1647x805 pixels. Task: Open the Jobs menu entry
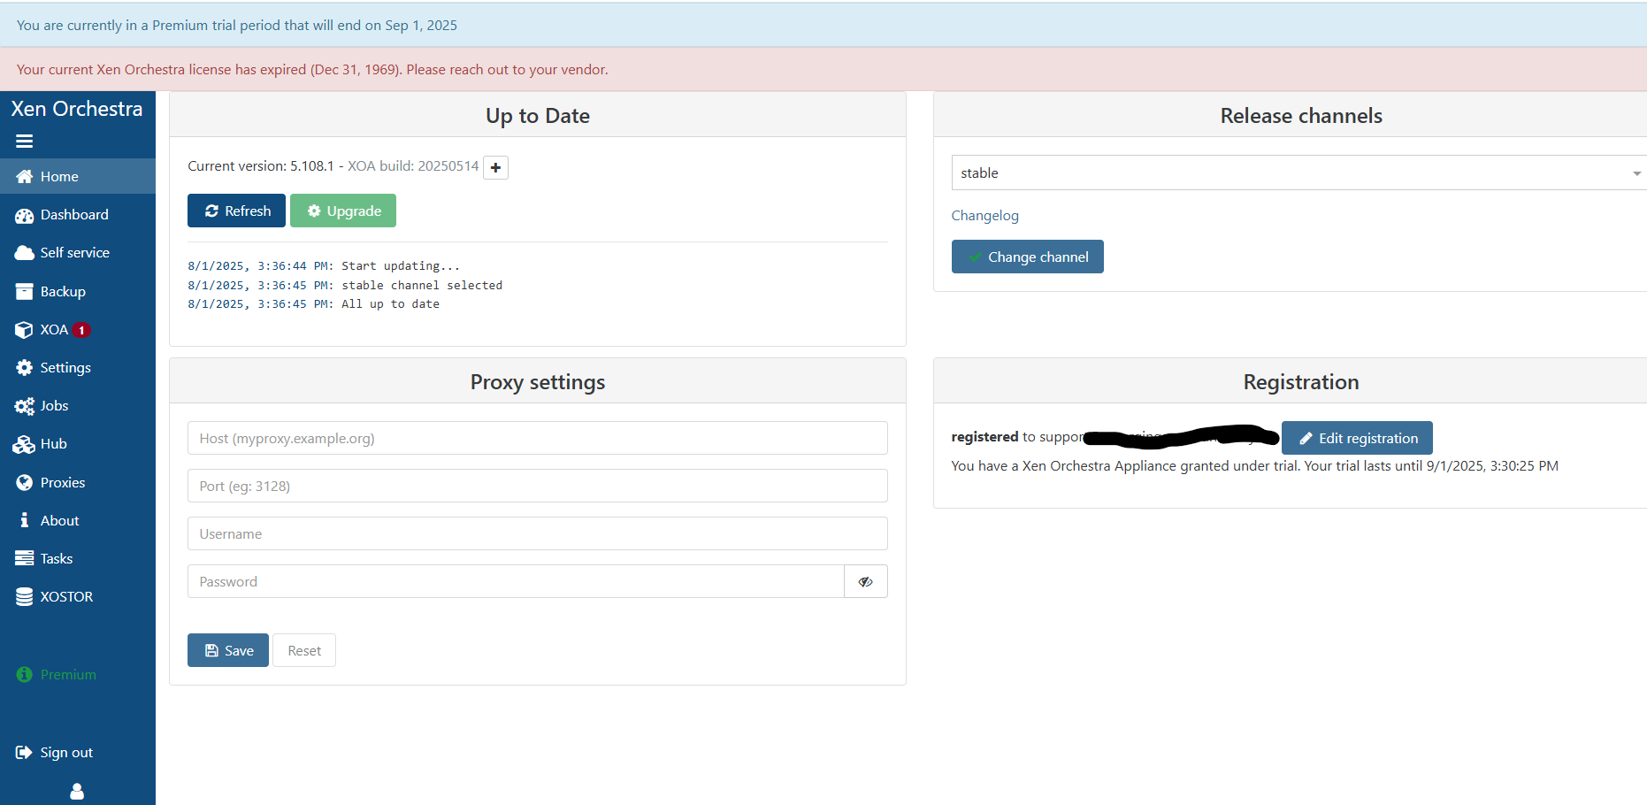tap(78, 406)
